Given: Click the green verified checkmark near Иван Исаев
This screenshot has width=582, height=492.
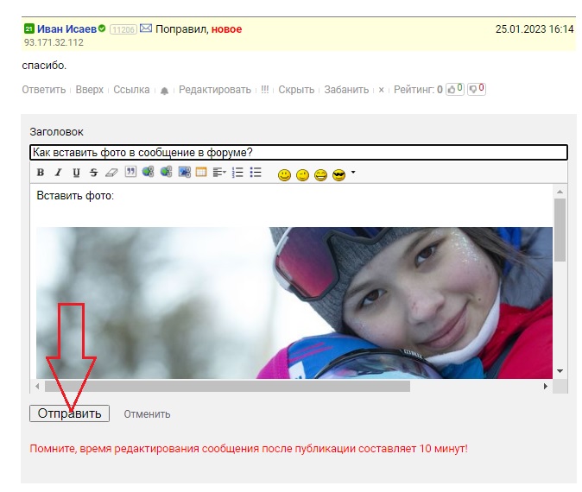Looking at the screenshot, I should (102, 28).
